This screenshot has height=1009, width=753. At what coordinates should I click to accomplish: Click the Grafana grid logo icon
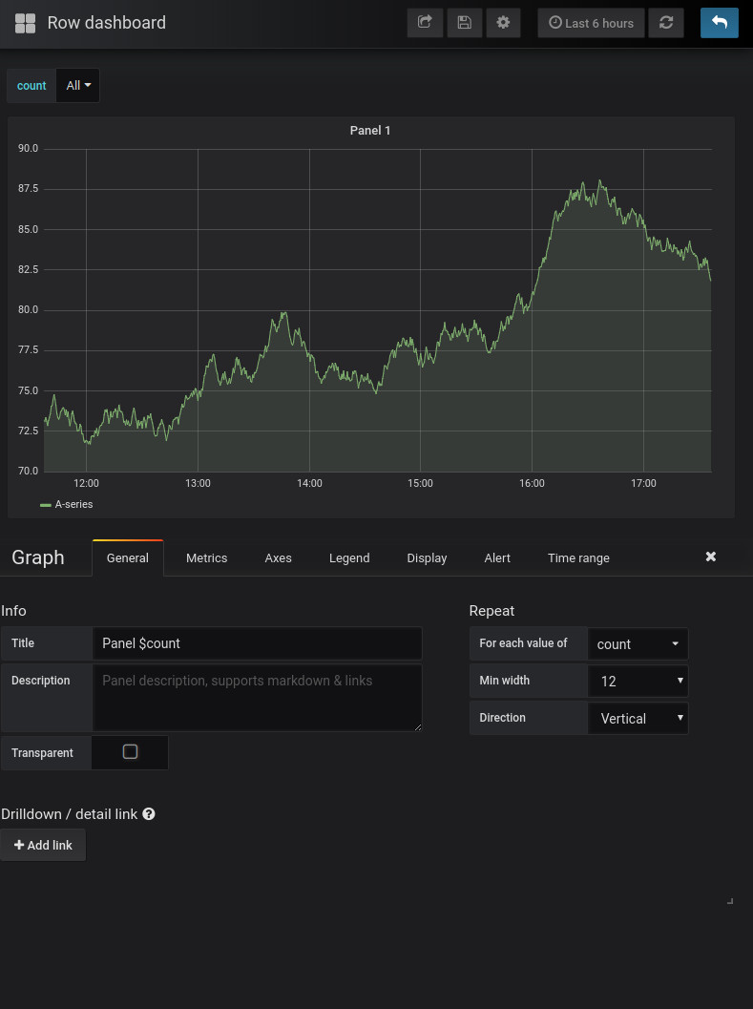(x=25, y=22)
